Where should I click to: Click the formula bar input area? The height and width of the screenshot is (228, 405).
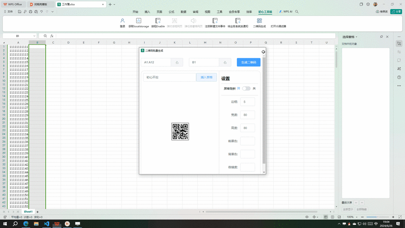click(195, 36)
